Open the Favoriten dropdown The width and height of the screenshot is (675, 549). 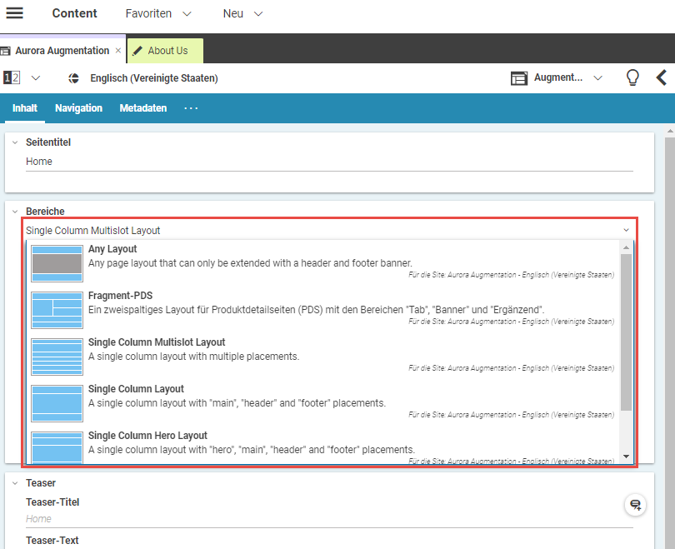click(158, 13)
